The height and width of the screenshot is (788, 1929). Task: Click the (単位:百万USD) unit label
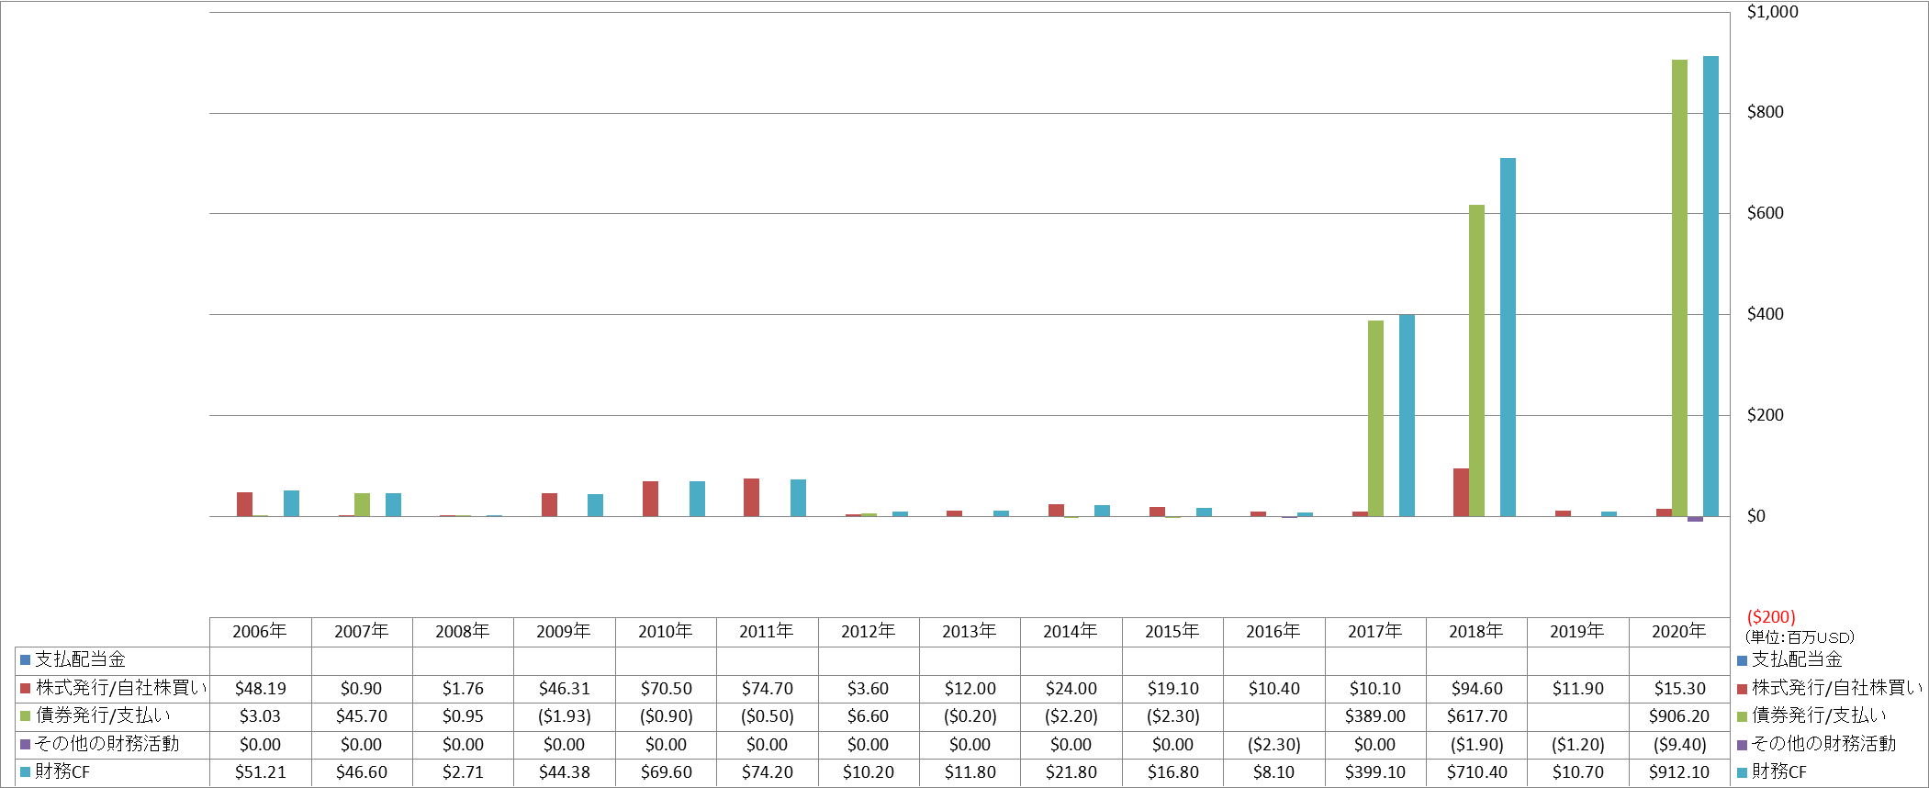(1800, 637)
